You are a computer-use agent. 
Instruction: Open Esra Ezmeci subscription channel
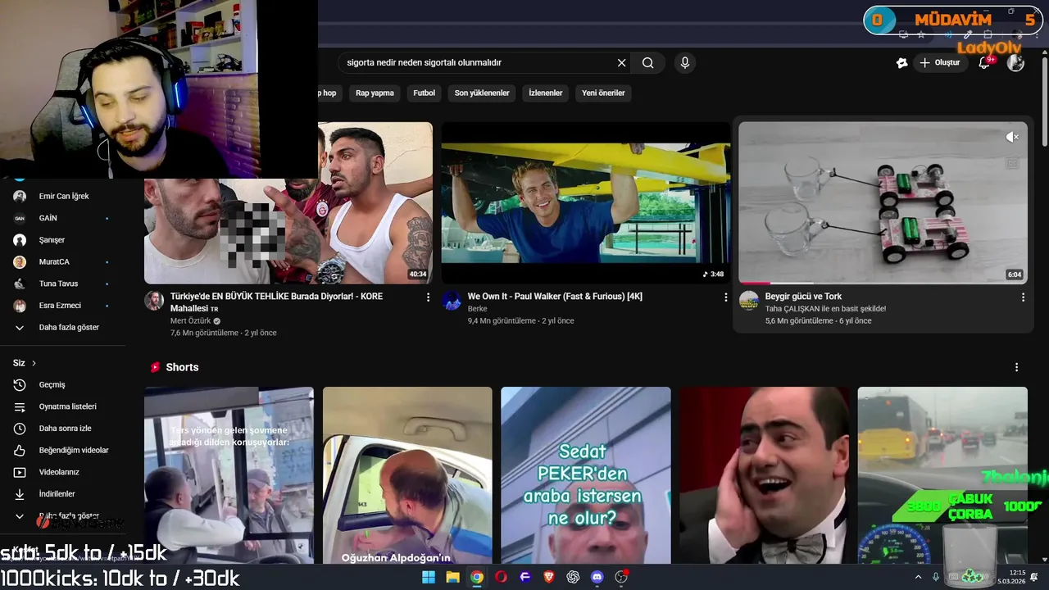[x=61, y=306]
